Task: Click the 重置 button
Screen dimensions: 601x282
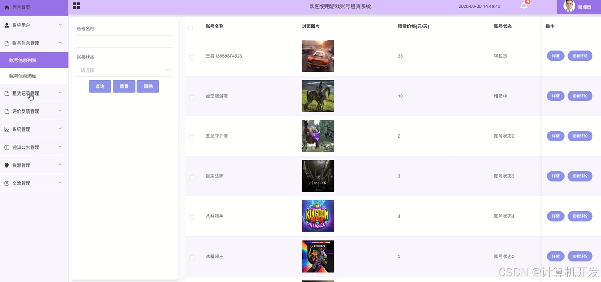Action: [x=124, y=86]
